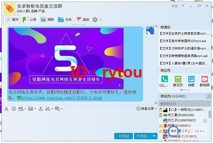Click the upload file icon
The width and height of the screenshot is (213, 143).
coord(41,109)
